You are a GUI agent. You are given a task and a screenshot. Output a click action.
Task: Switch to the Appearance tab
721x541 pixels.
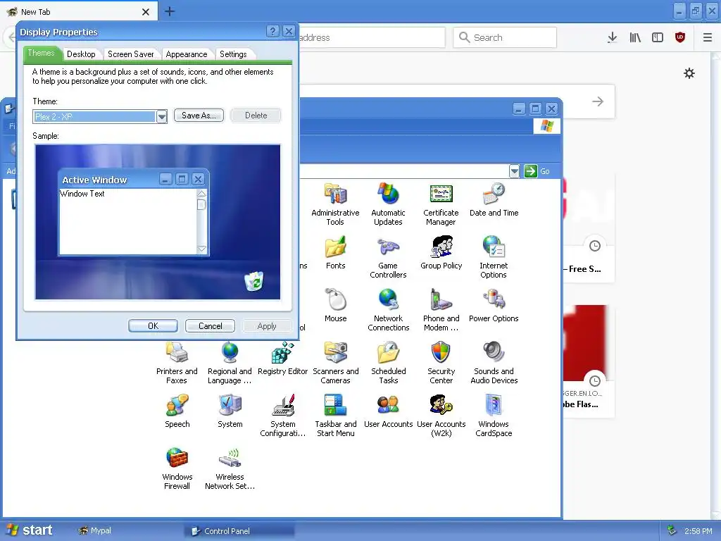pos(186,54)
